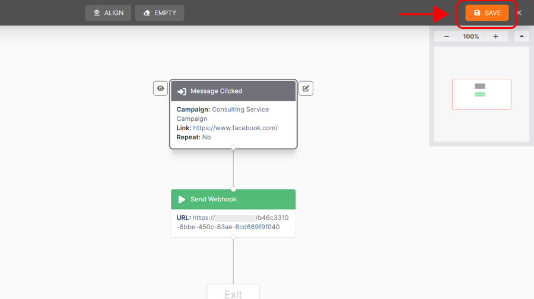Screen dimensions: 534x299
Task: Select the Exit node
Action: pyautogui.click(x=233, y=293)
